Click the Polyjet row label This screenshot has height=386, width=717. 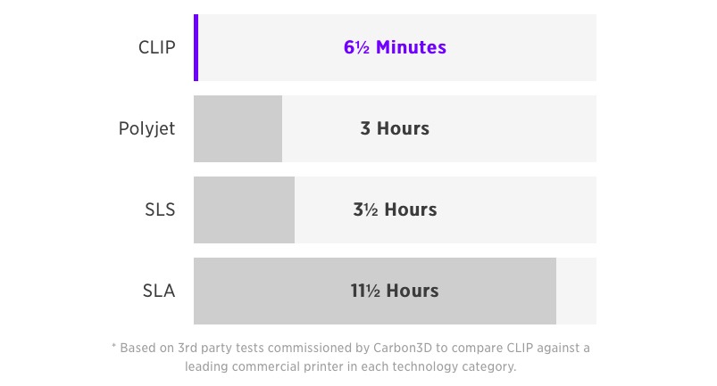[x=146, y=128]
